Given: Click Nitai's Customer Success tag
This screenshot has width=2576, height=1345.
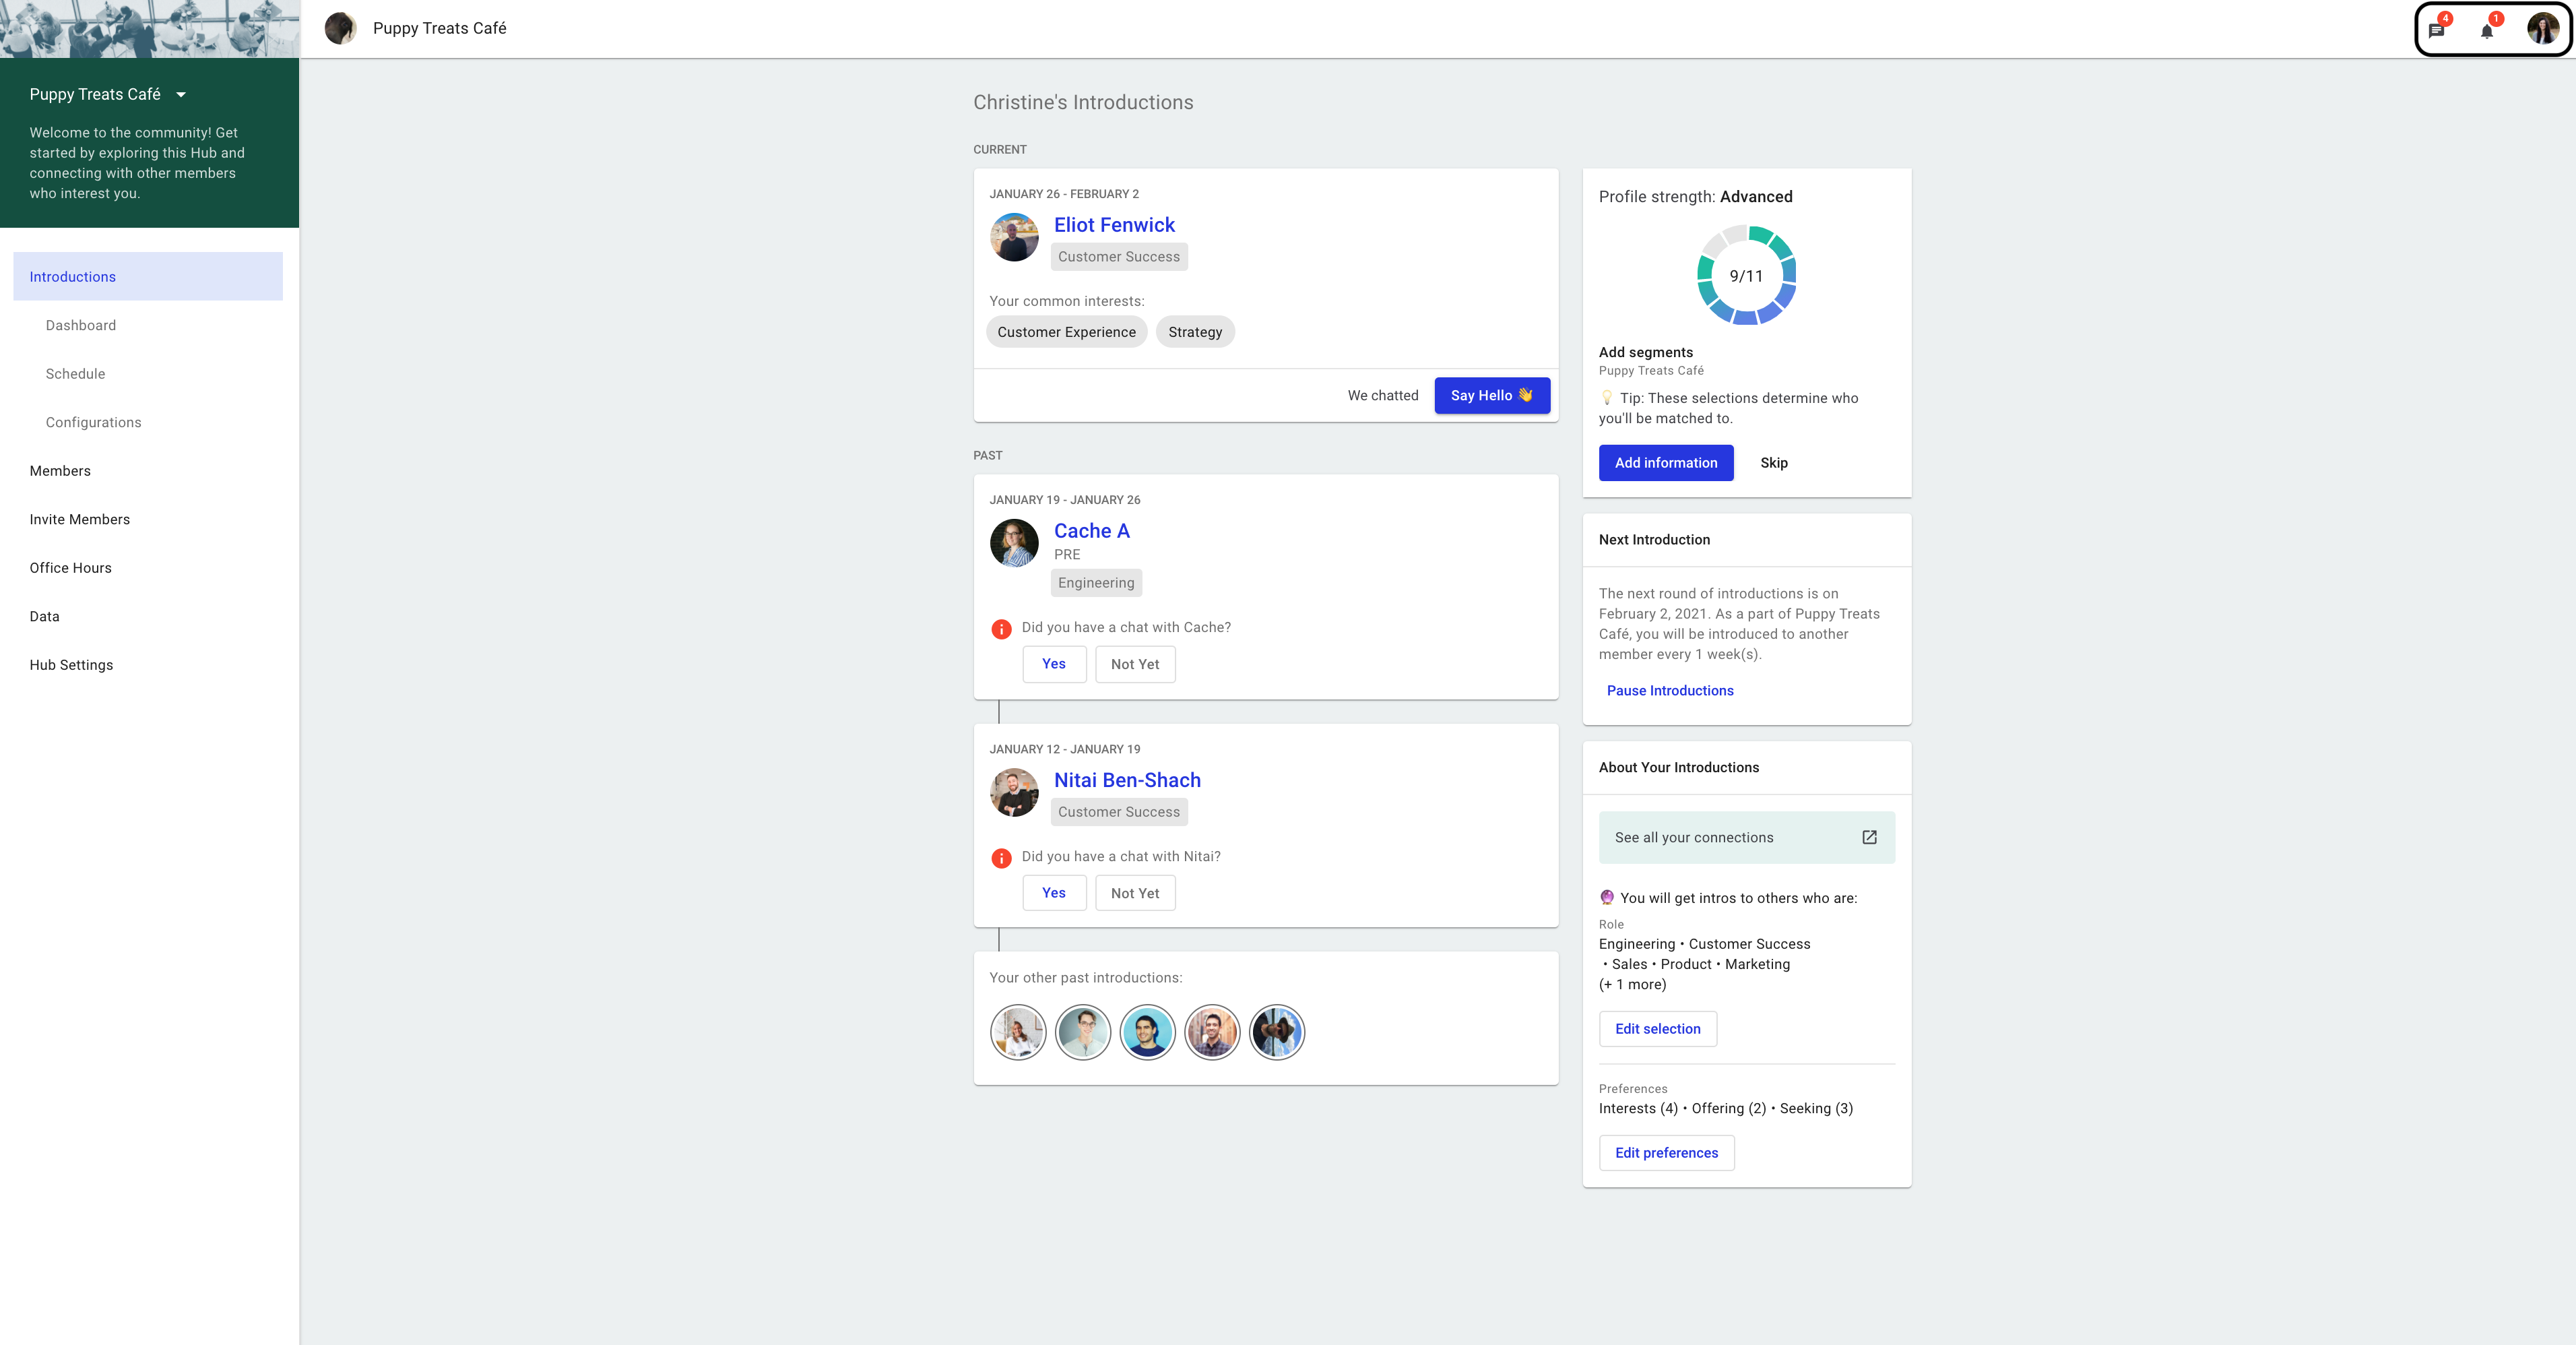Looking at the screenshot, I should [x=1119, y=812].
